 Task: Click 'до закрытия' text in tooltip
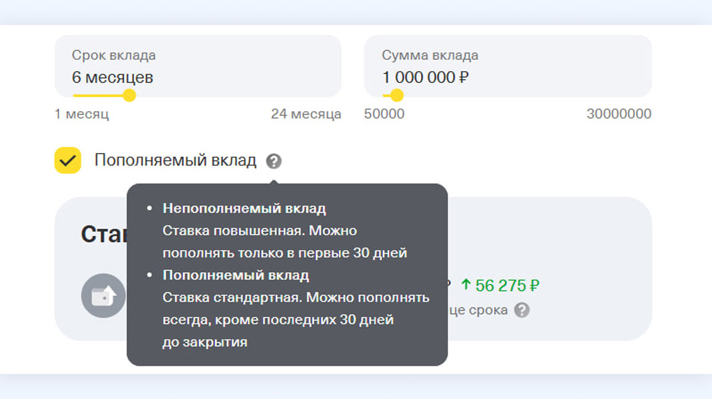point(204,342)
